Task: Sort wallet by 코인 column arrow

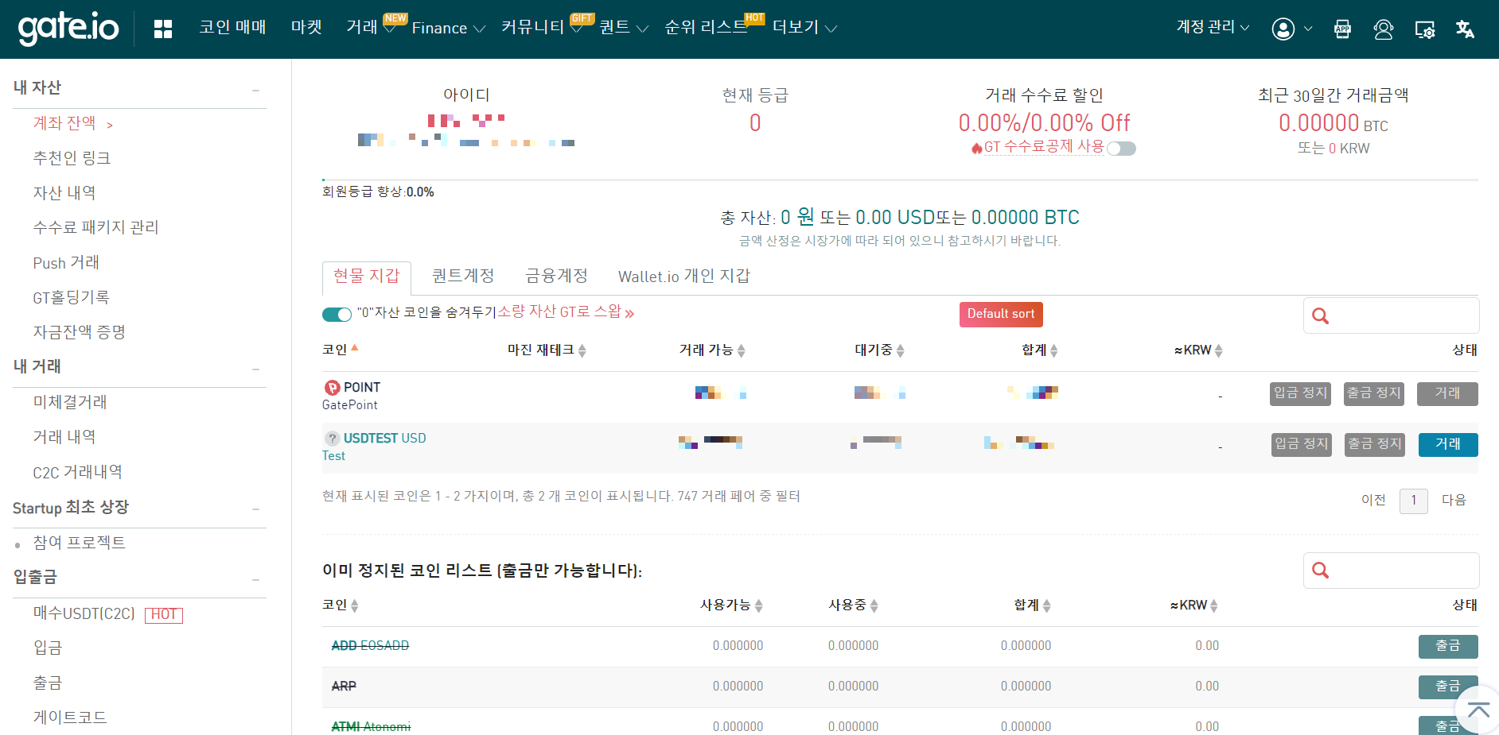Action: pos(355,348)
